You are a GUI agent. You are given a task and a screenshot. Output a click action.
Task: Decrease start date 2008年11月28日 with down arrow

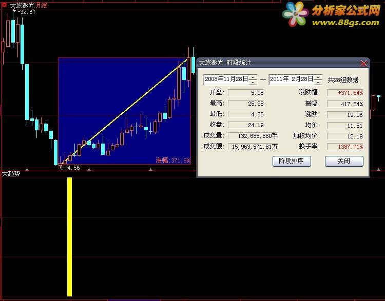tap(253, 82)
